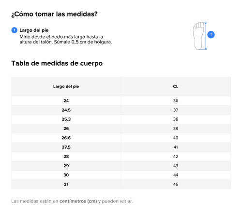
Task: Select the 26.6 foot length cell
Action: 66,138
